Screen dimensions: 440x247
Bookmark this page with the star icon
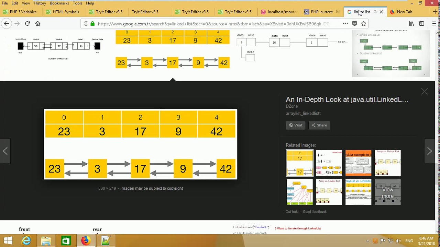pos(364,24)
